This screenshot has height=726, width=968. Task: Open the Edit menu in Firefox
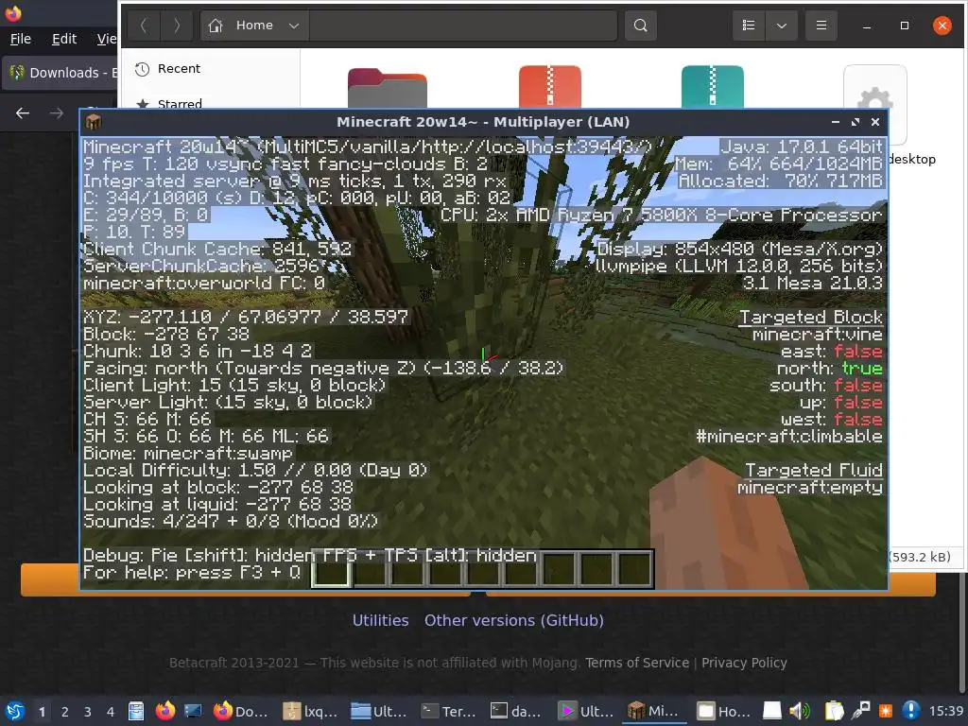64,39
